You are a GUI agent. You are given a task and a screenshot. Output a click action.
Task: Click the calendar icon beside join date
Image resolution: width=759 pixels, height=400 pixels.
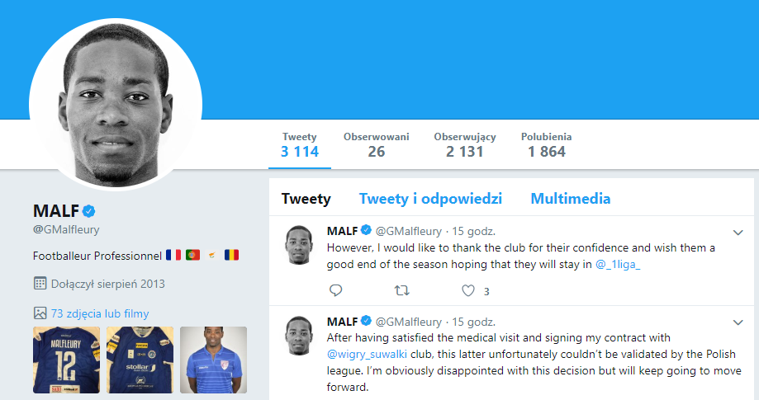coord(40,284)
